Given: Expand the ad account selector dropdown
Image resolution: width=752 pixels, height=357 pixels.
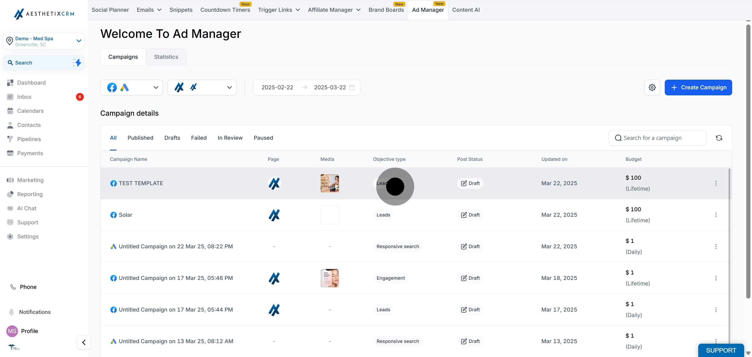Looking at the screenshot, I should 202,87.
